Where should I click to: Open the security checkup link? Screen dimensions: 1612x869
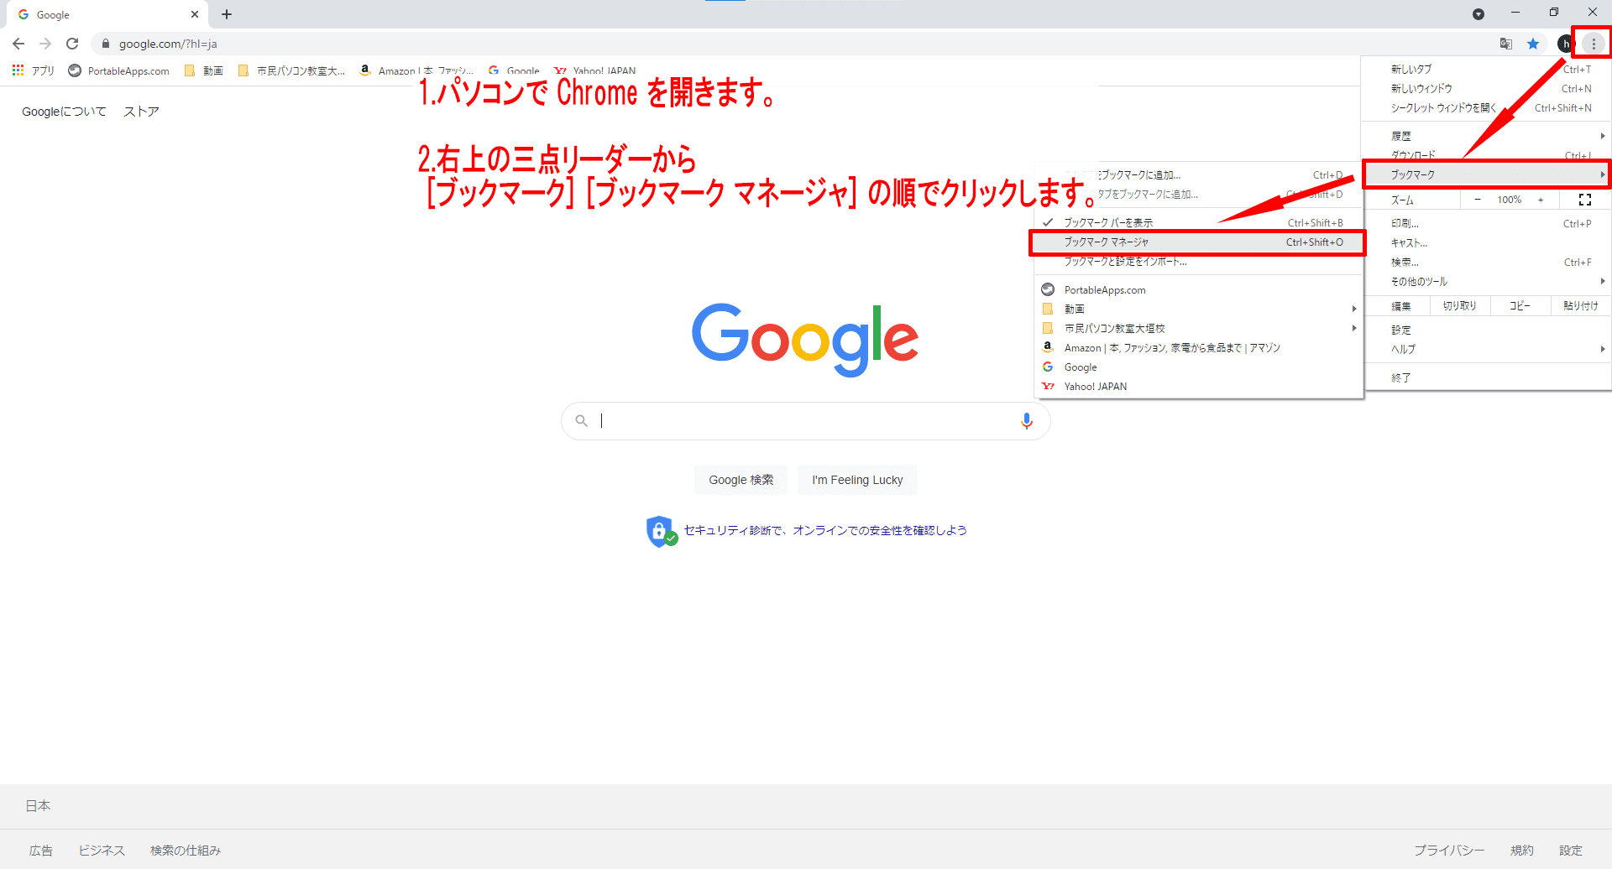(x=824, y=530)
